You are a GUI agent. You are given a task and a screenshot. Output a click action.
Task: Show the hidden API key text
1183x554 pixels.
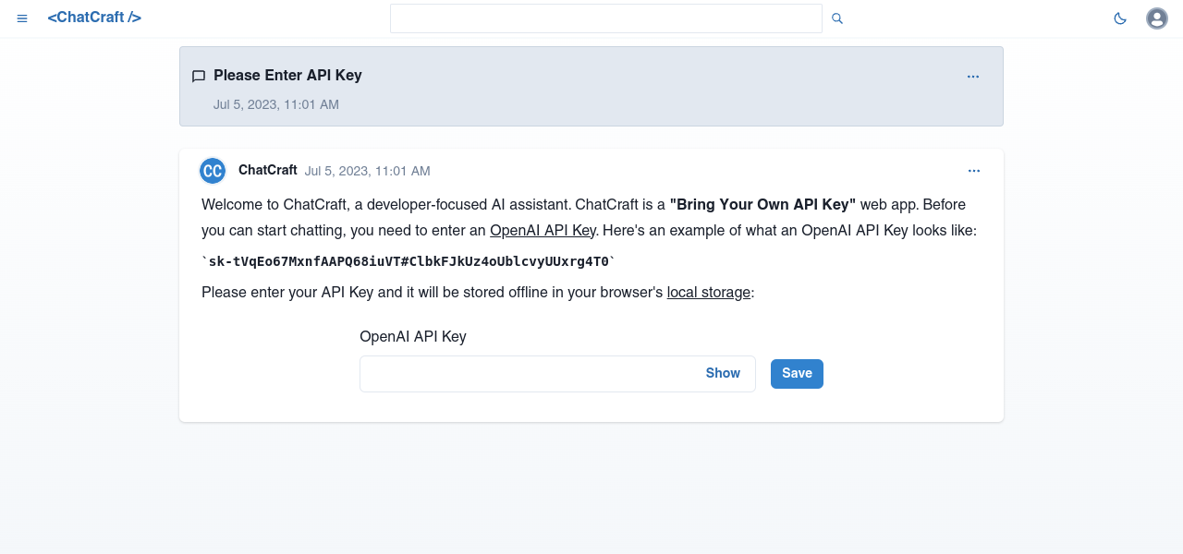click(x=723, y=374)
